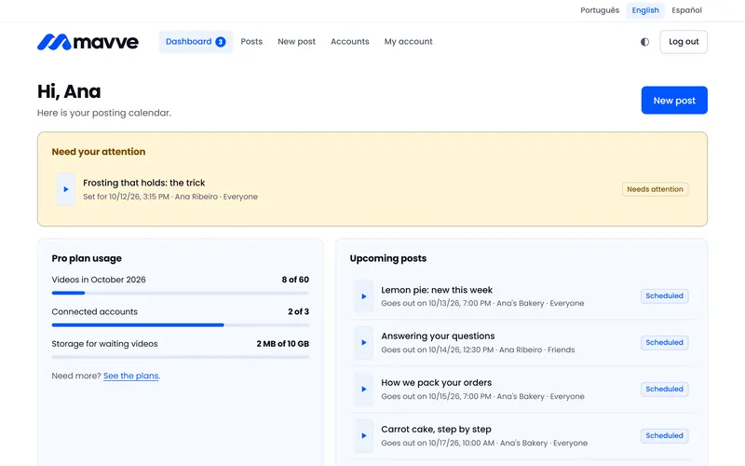The height and width of the screenshot is (466, 745).
Task: Click the Storage for waiting videos progress bar
Action: [x=180, y=357]
